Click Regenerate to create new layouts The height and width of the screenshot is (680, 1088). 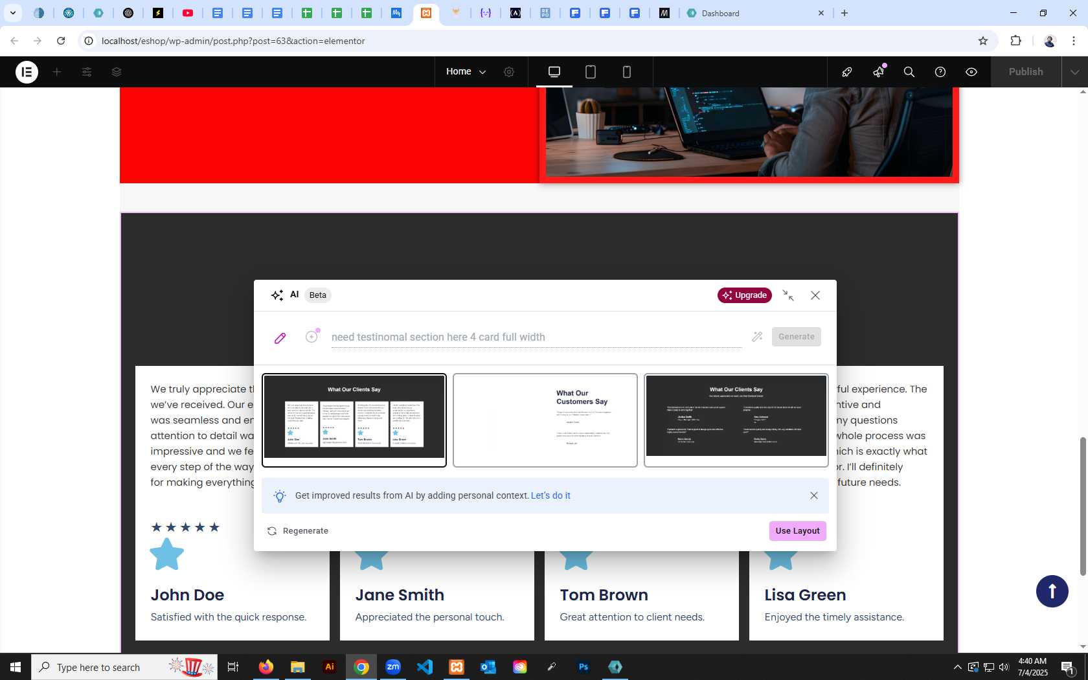tap(298, 531)
